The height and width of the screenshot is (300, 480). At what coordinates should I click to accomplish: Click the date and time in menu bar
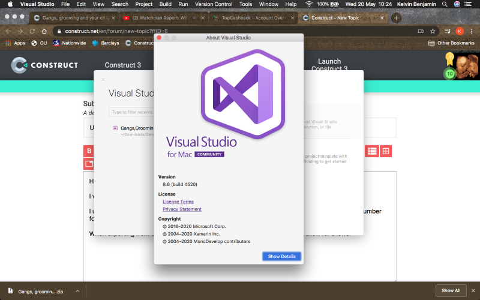pos(368,4)
